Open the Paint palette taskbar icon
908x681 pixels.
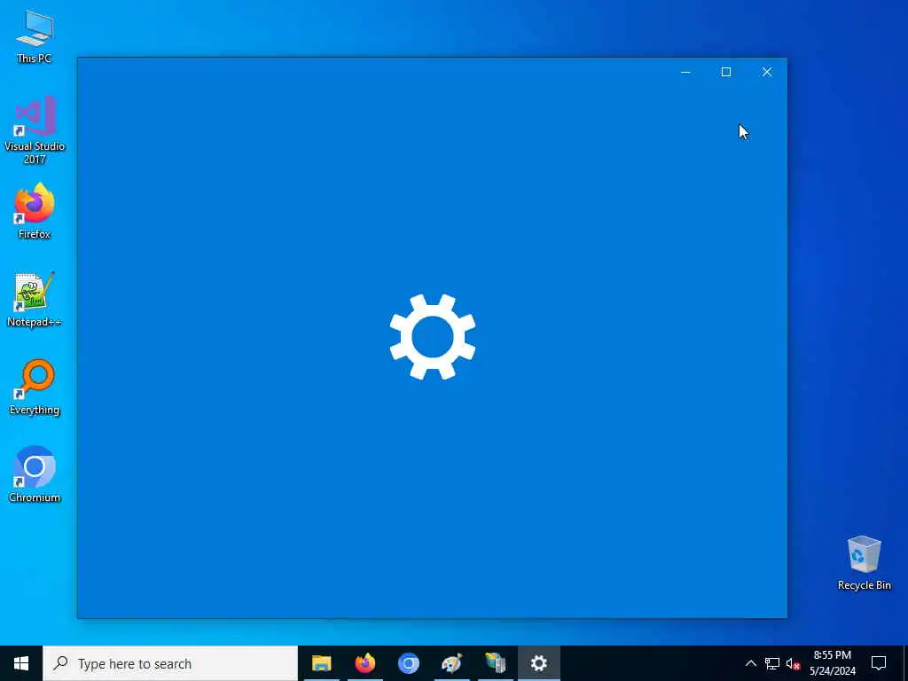[x=451, y=663]
